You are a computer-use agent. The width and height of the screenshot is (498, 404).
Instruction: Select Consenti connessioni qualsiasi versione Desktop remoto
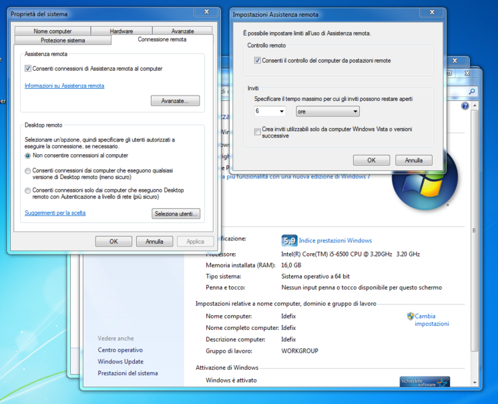point(28,171)
